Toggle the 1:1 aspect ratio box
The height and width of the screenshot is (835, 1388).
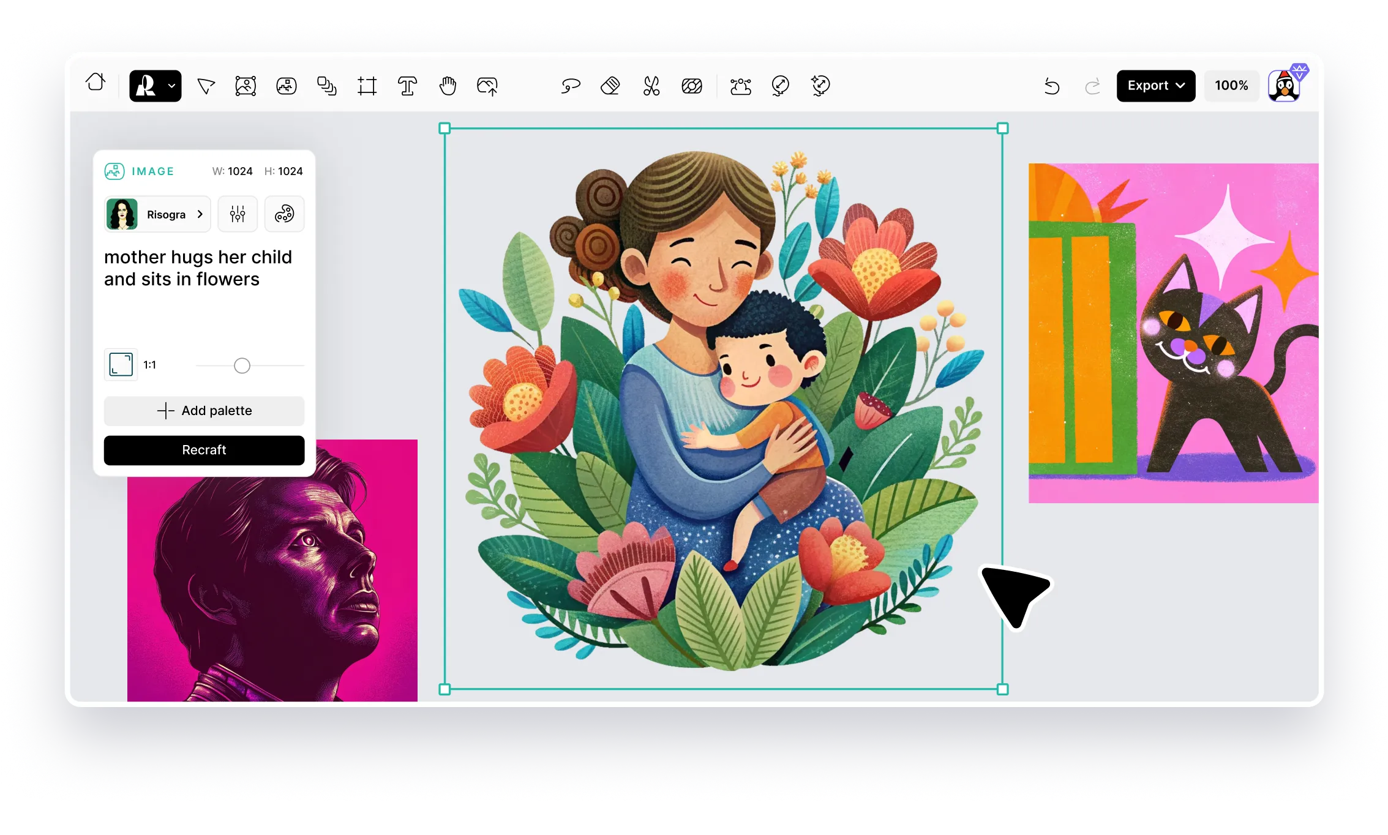121,365
